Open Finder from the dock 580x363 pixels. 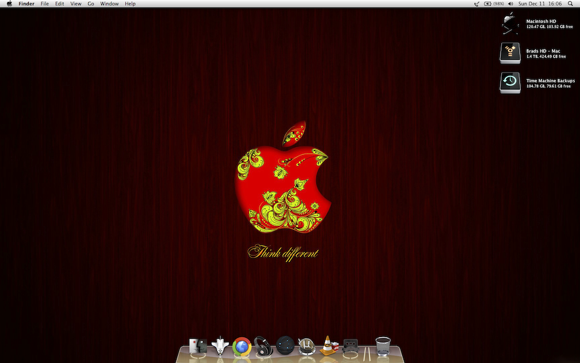click(x=198, y=347)
